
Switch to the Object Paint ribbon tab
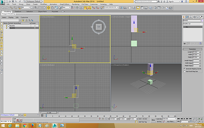[42, 12]
